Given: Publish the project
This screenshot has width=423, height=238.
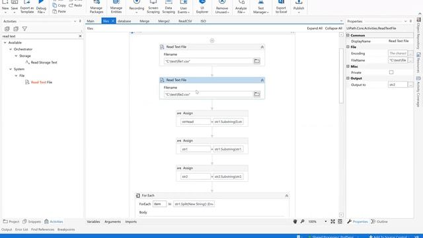Looking at the screenshot, I should [299, 7].
